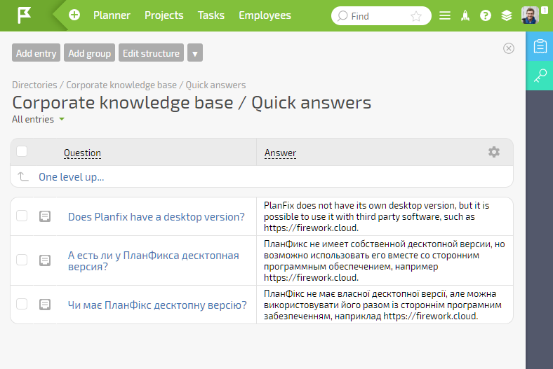Screen dimensions: 553x369
Task: Focus the Find search field
Action: [x=380, y=16]
